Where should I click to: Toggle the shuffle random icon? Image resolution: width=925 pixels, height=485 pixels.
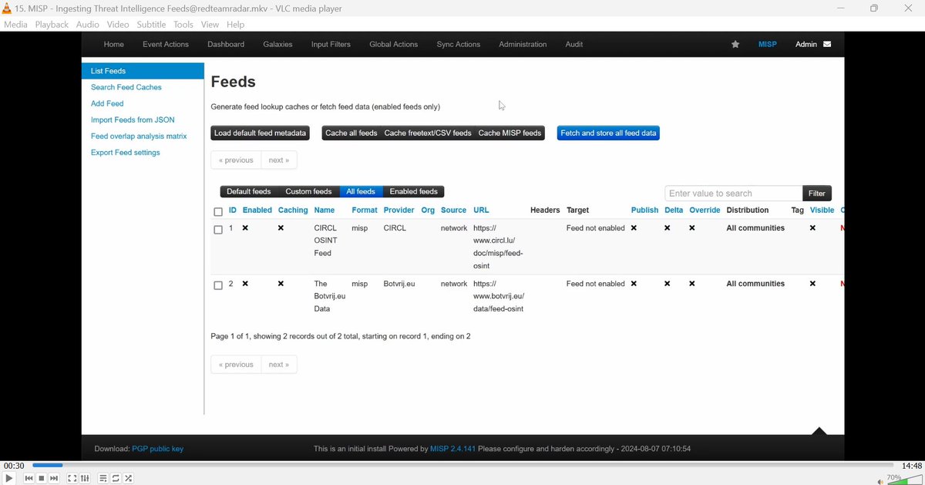129,478
